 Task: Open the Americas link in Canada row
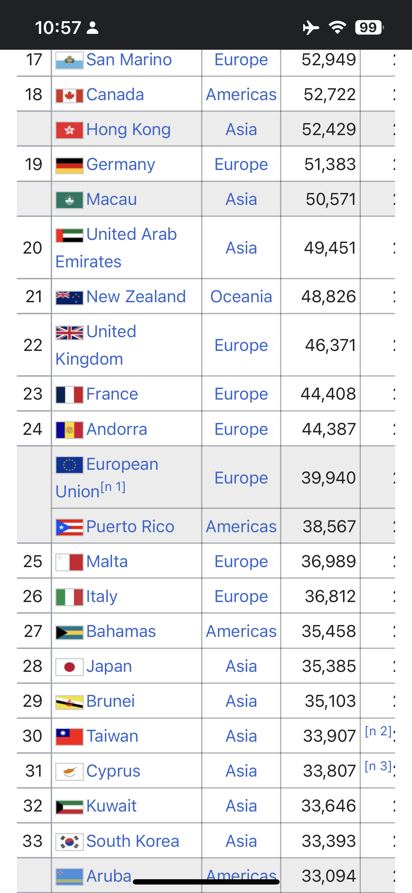coord(241,95)
